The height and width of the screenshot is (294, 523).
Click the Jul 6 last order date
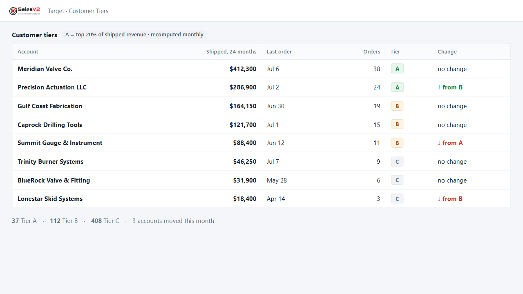click(273, 69)
